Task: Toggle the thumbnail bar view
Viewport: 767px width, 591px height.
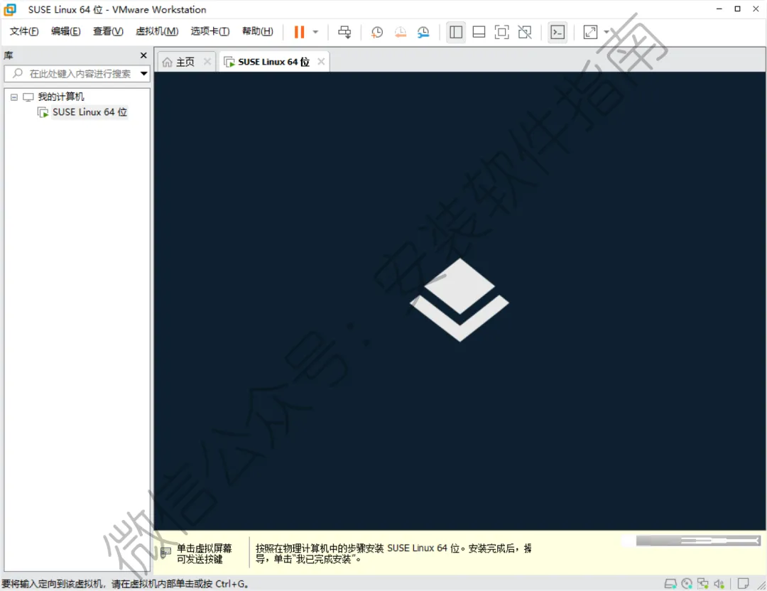Action: [x=479, y=32]
